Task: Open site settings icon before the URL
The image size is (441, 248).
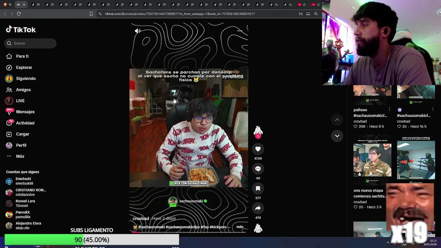Action: click(100, 14)
